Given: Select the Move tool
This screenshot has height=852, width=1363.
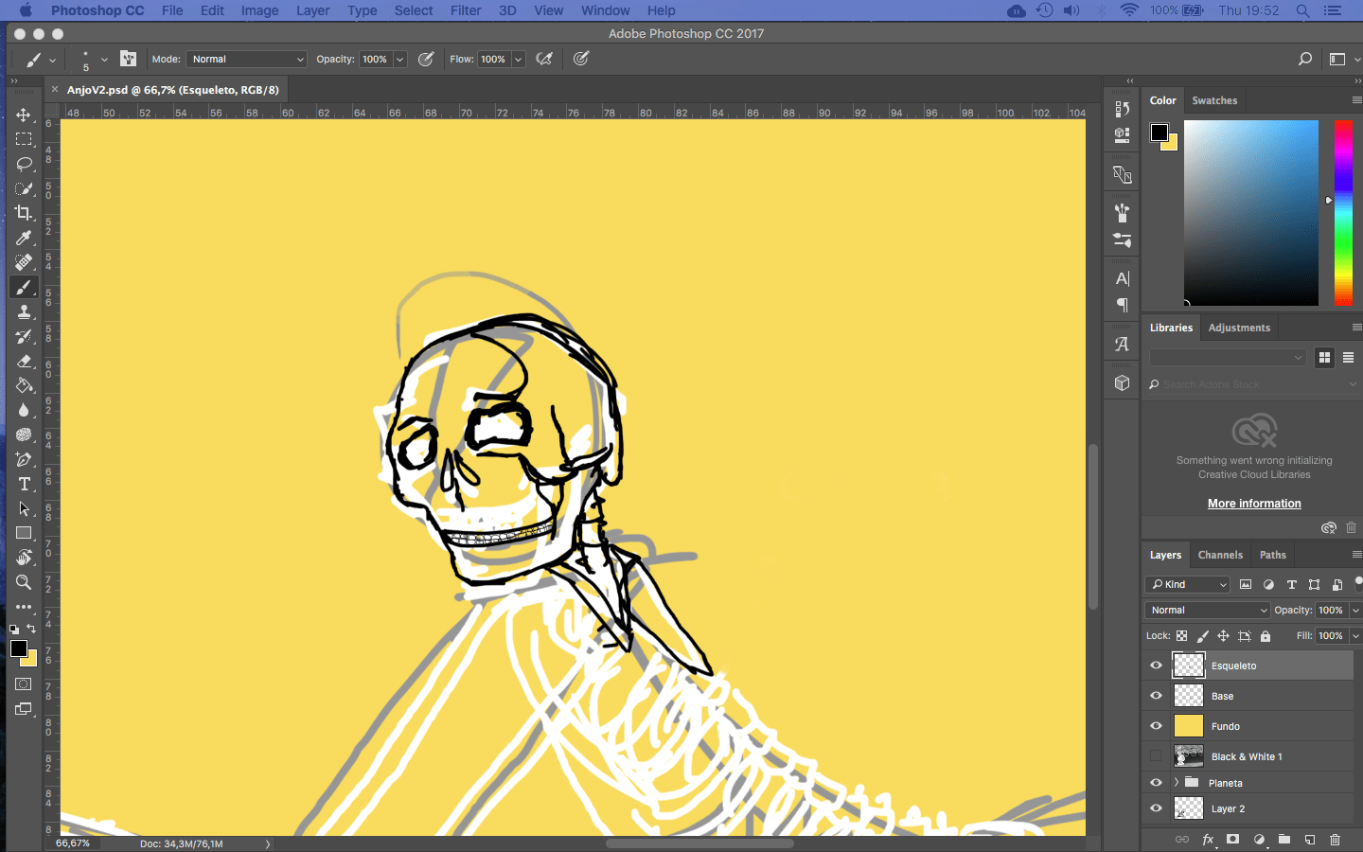Looking at the screenshot, I should (24, 115).
